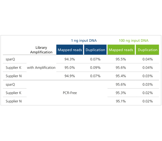Click the 94.9% mapped reads value
Image resolution: width=162 pixels, height=141 pixels.
70,76
